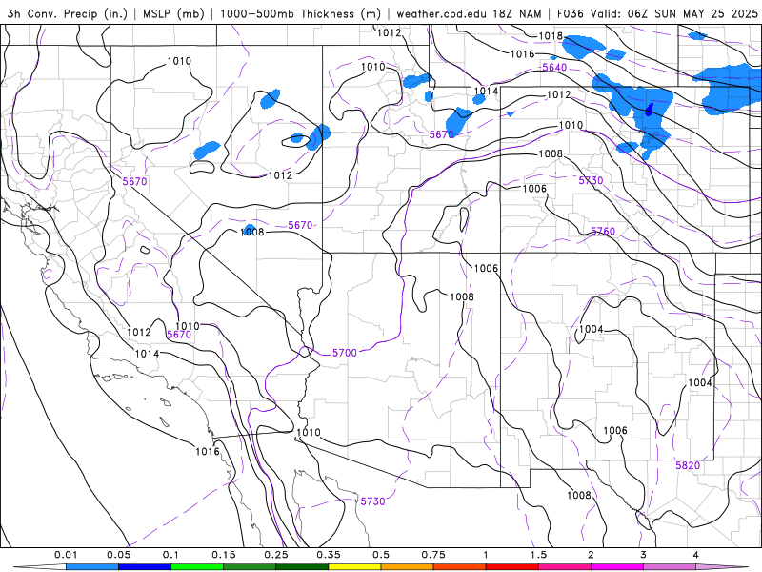Click the '1016' label next to '5640'
This screenshot has width=762, height=572.
point(522,54)
